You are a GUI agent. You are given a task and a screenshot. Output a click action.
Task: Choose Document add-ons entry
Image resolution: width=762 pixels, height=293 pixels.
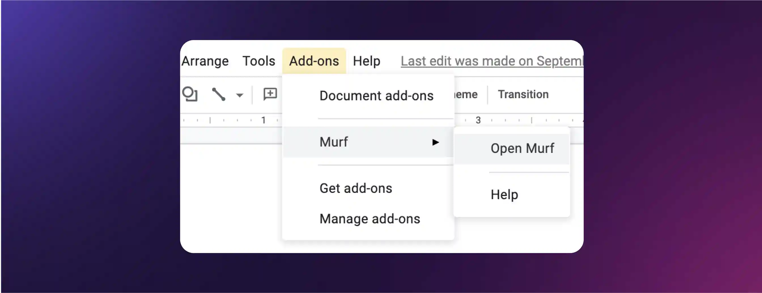[x=376, y=96]
